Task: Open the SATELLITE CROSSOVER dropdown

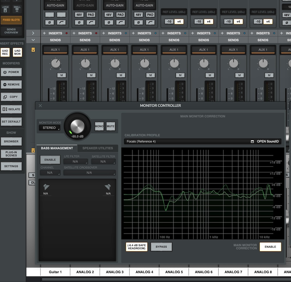Action: [x=89, y=173]
